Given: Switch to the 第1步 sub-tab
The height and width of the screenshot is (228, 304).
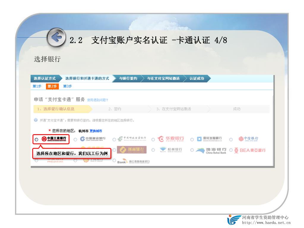Looking at the screenshot, I should point(37,86).
